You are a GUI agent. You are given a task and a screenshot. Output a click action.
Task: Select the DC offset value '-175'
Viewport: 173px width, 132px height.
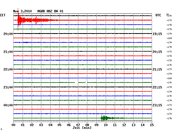click(x=169, y=47)
